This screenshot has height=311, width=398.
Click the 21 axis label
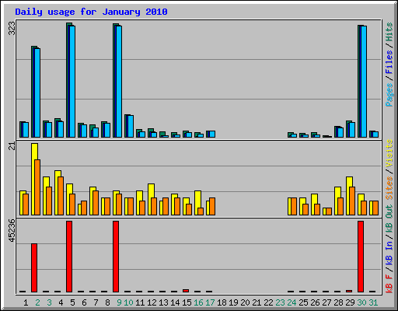12,146
